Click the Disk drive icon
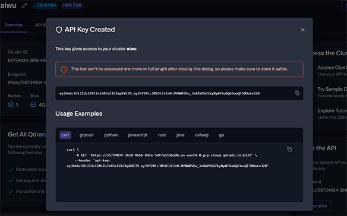347x216 pixels. coord(33,104)
